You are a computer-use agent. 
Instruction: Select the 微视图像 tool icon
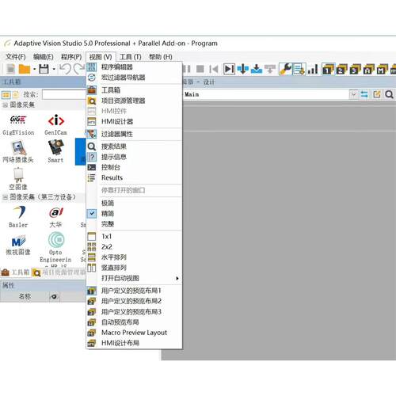pos(18,245)
